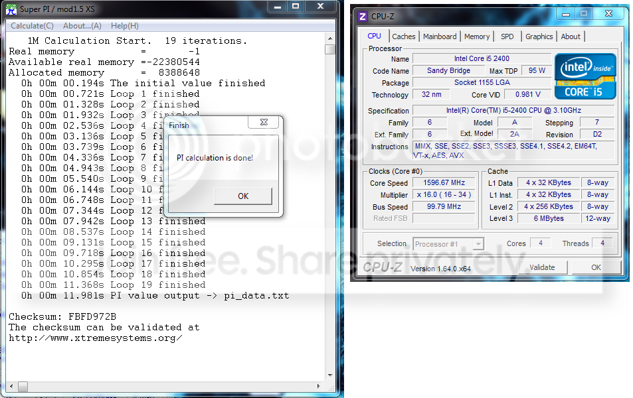Switch to the Mainboard tab
The image size is (633, 398).
[x=440, y=36]
